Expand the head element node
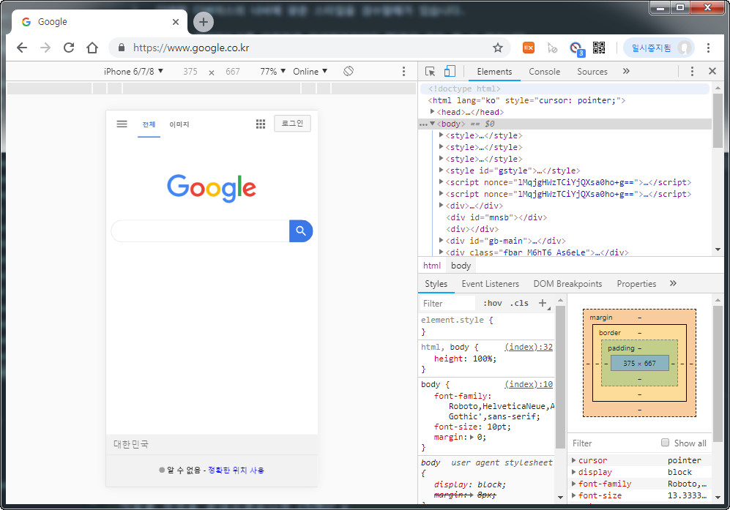The width and height of the screenshot is (730, 510). pos(433,112)
